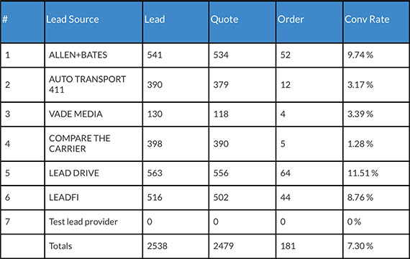This screenshot has width=410, height=259.
Task: Click conversion rate '9.74 %'
Action: tap(360, 55)
